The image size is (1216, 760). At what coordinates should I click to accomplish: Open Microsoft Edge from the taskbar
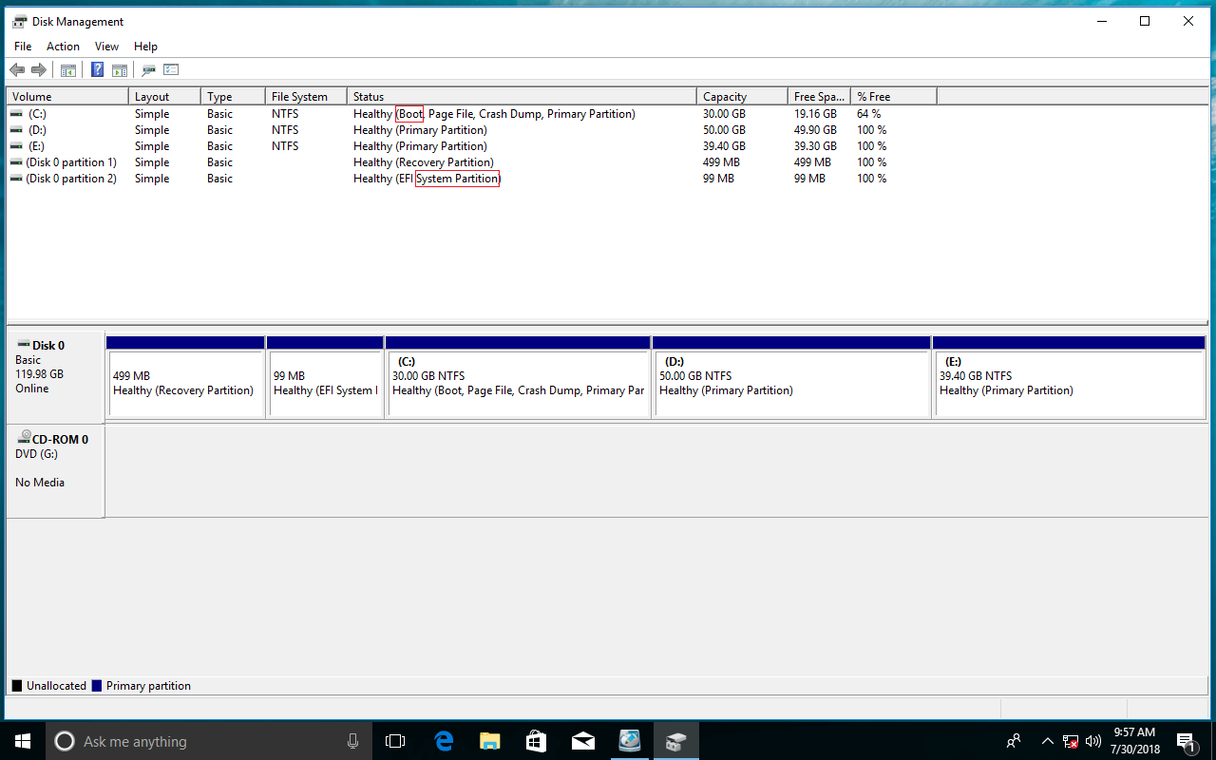click(x=443, y=741)
